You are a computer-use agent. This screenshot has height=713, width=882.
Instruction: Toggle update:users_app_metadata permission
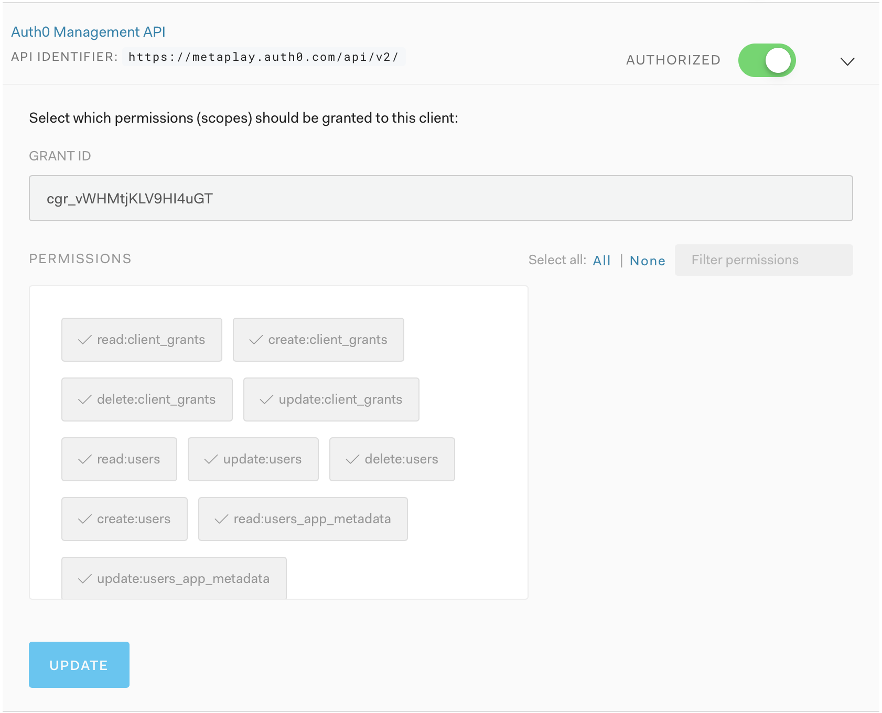pyautogui.click(x=174, y=578)
